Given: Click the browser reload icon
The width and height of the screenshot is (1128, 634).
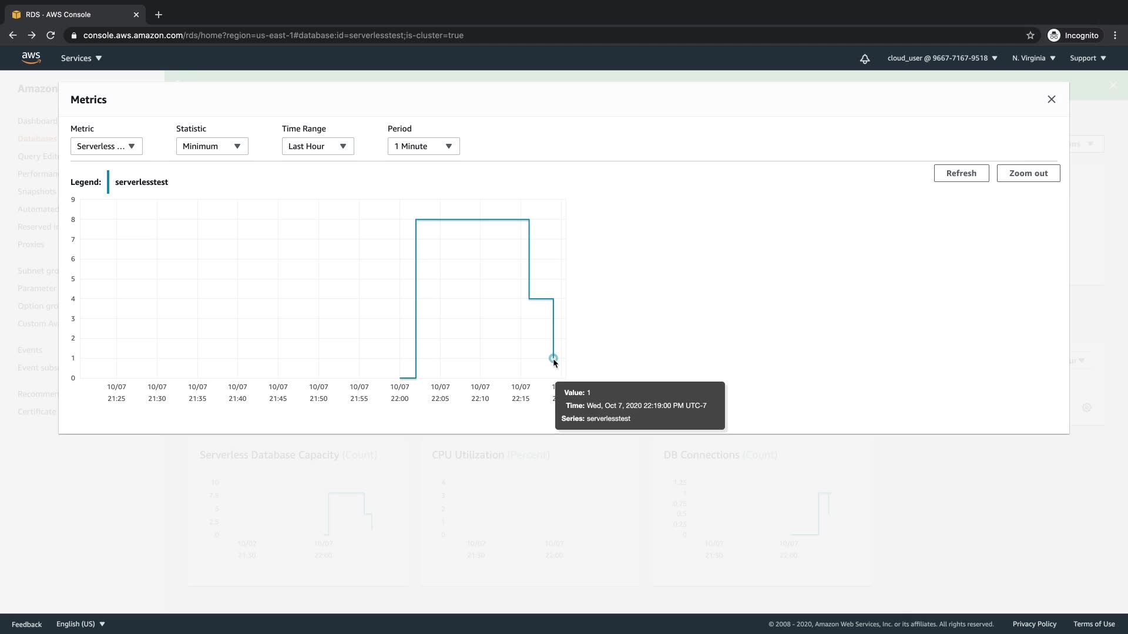Looking at the screenshot, I should [x=51, y=35].
